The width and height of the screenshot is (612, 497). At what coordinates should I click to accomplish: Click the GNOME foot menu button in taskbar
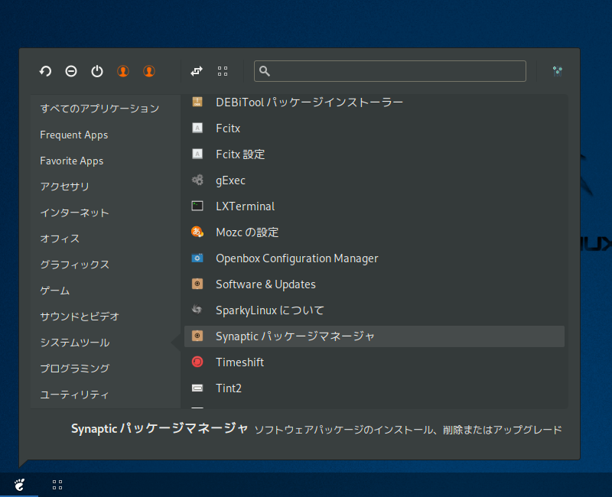[19, 485]
